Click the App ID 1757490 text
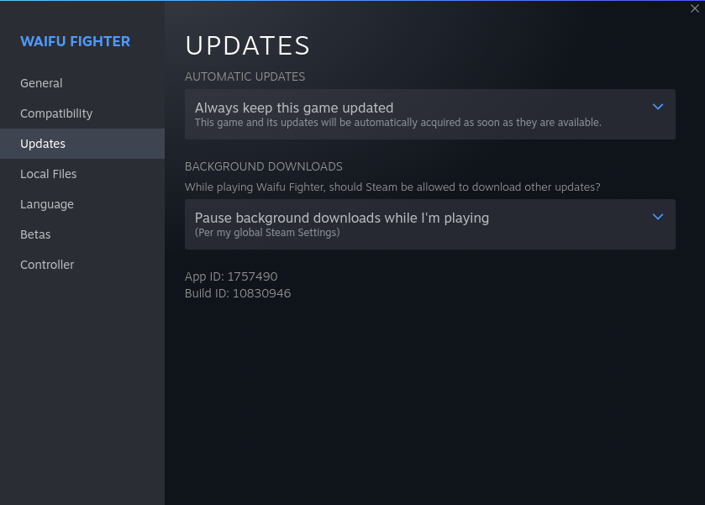Screen dimensions: 705x505 [231, 276]
